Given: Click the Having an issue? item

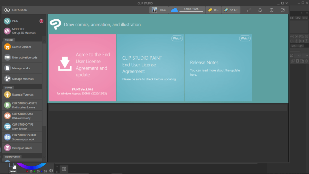Looking at the screenshot, I should tap(22, 148).
